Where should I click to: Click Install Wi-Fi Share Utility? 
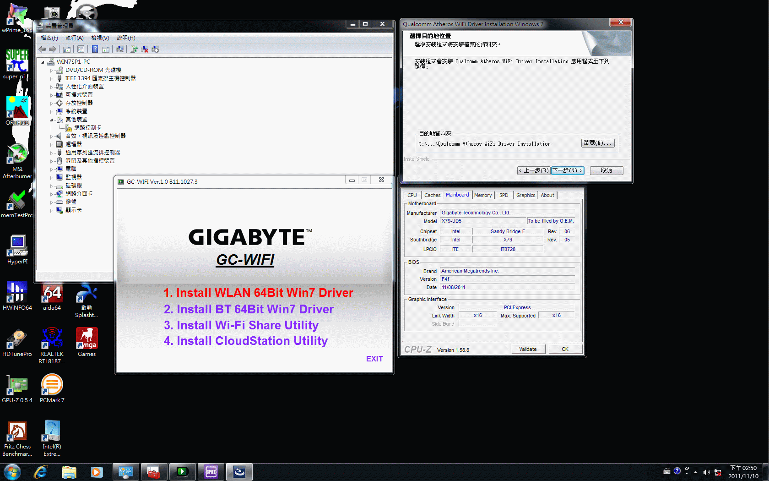(241, 325)
